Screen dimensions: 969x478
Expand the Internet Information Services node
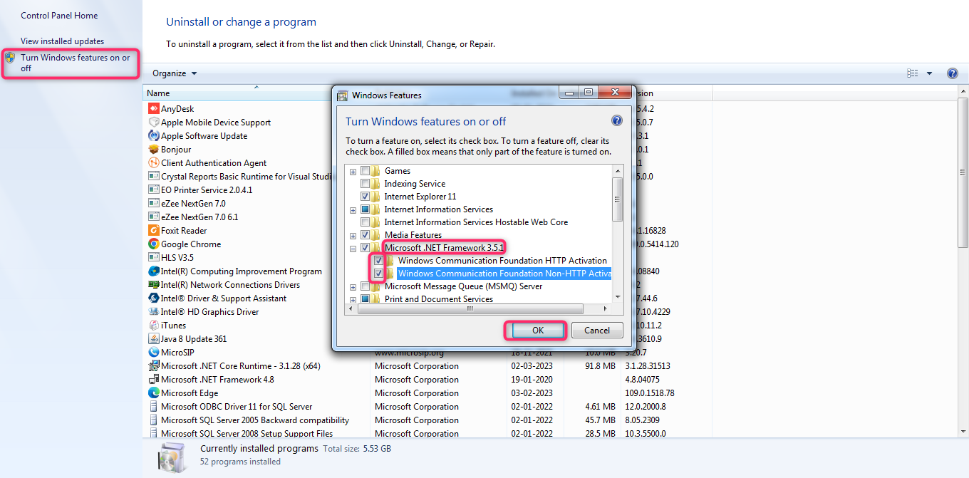pyautogui.click(x=353, y=209)
